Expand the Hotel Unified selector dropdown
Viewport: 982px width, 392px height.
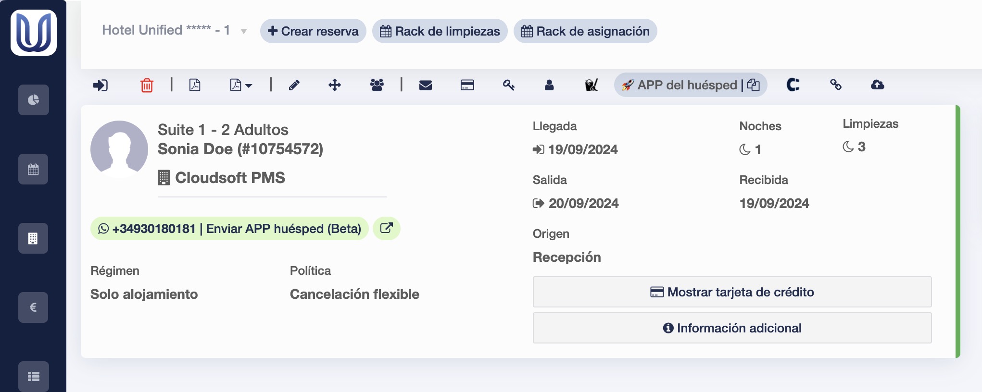click(175, 31)
